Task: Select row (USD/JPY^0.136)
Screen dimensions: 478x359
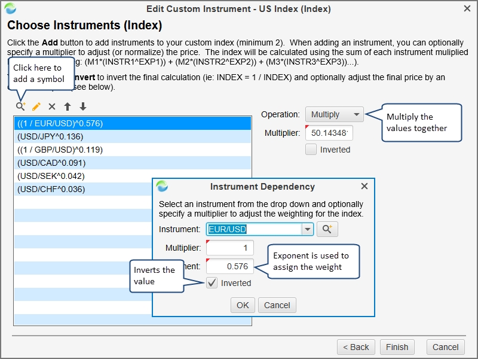Action: [x=133, y=136]
